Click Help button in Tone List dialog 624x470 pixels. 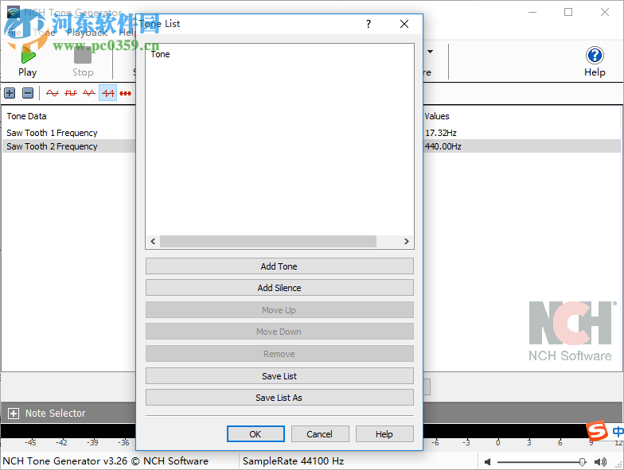pos(384,434)
